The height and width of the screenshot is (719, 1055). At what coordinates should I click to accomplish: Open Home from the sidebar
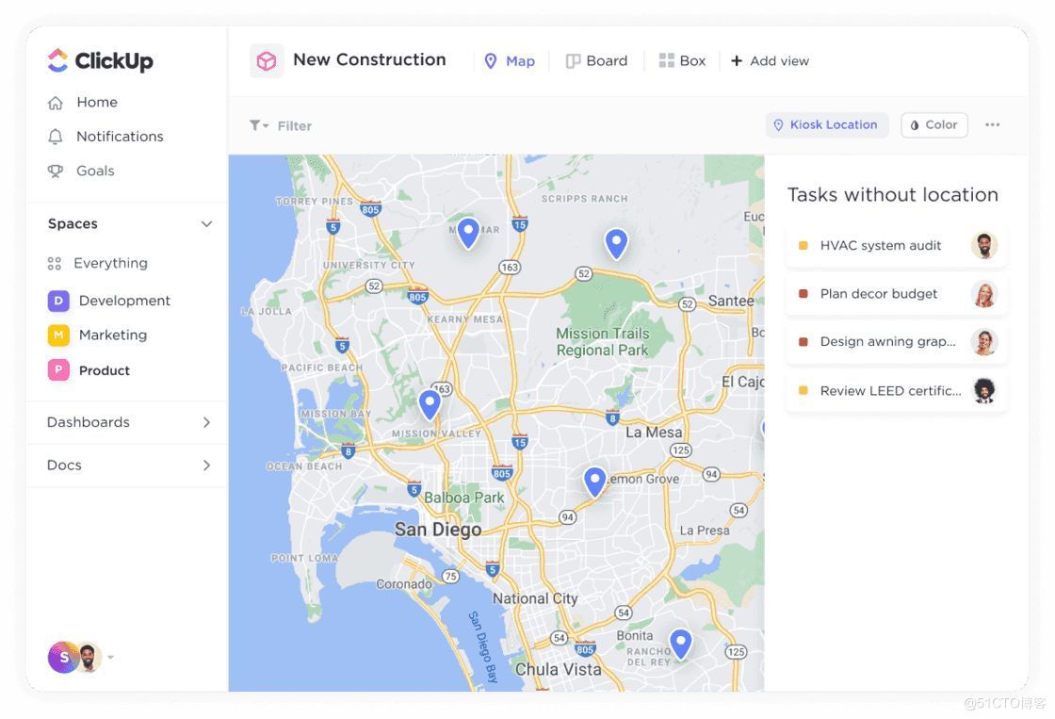[83, 103]
